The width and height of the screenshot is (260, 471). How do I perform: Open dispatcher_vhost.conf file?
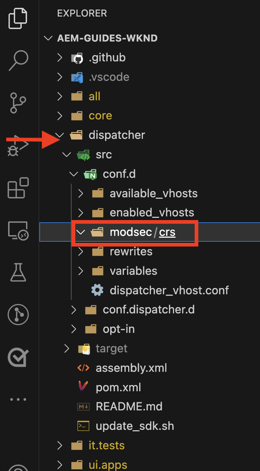169,290
